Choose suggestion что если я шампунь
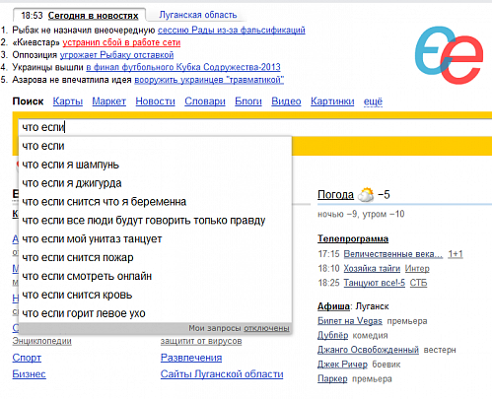 [155, 165]
